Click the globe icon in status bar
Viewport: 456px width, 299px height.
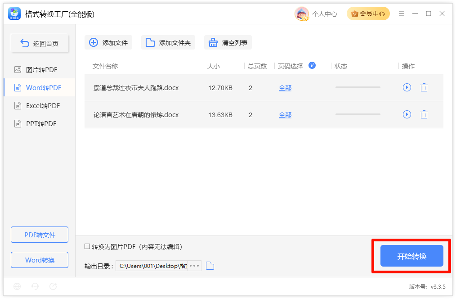[x=17, y=286]
